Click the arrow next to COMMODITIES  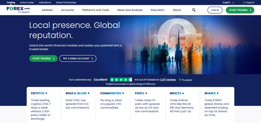pyautogui.click(x=123, y=93)
